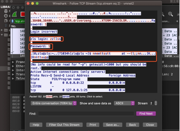Click the Stream number field
Image resolution: width=180 pixels, height=131 pixels.
[152, 103]
